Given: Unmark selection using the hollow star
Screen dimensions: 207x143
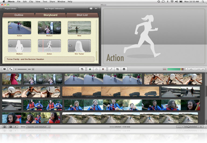Looking at the screenshot, I should click(96, 69).
